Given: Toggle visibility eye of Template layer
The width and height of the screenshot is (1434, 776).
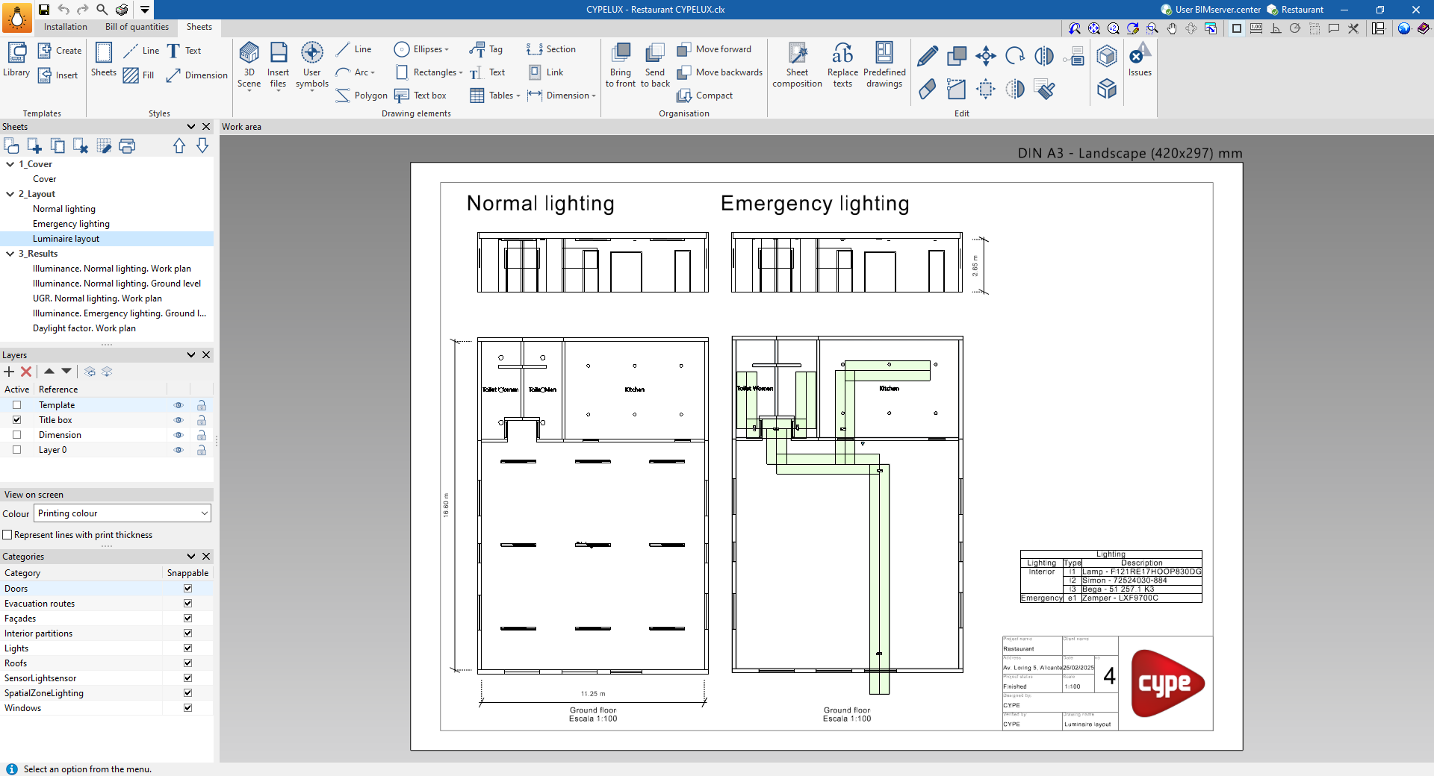Looking at the screenshot, I should coord(179,405).
